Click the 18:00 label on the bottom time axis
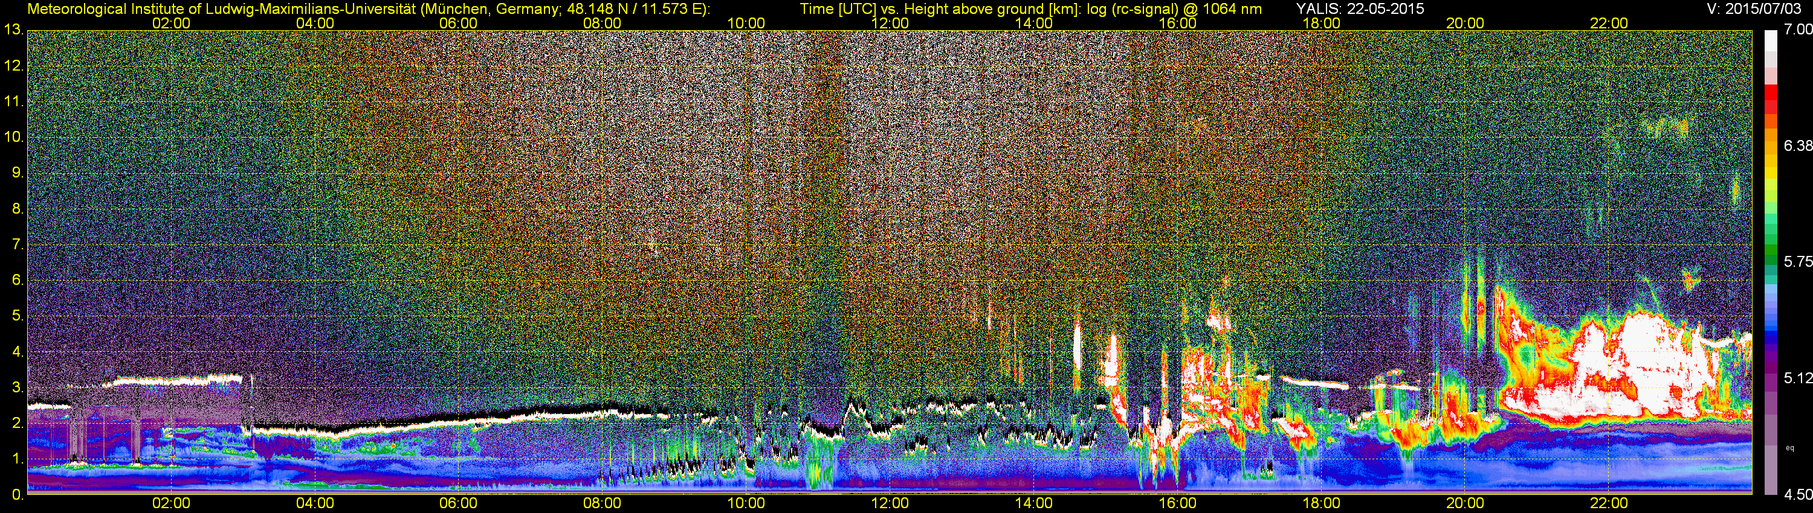This screenshot has height=513, width=1813. (1321, 504)
